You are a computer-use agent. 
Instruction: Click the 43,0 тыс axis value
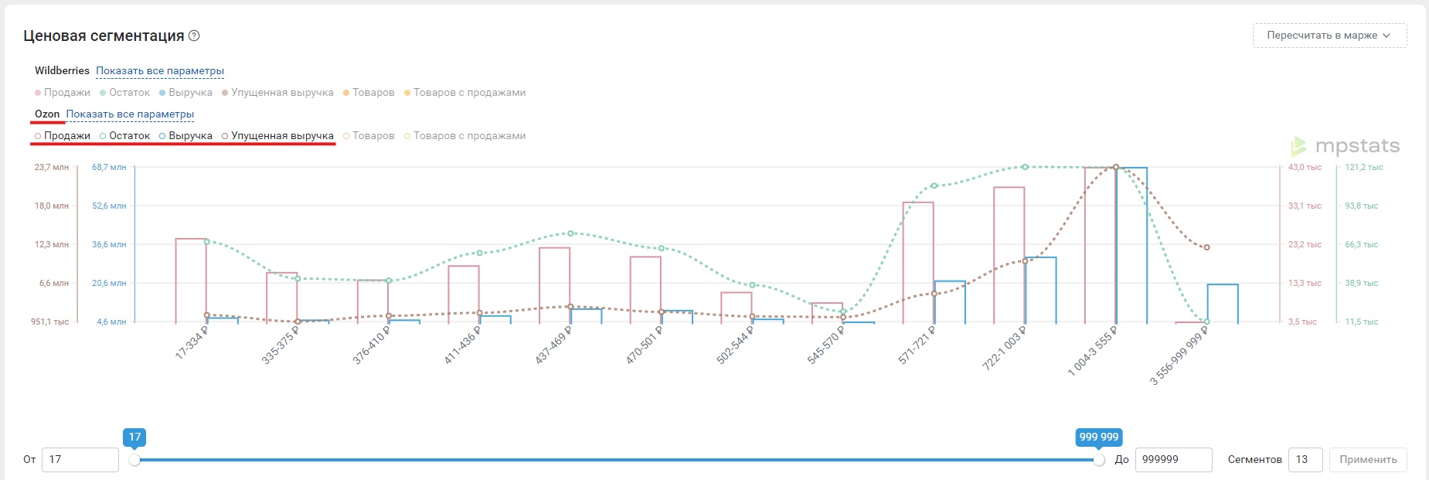pyautogui.click(x=1305, y=167)
